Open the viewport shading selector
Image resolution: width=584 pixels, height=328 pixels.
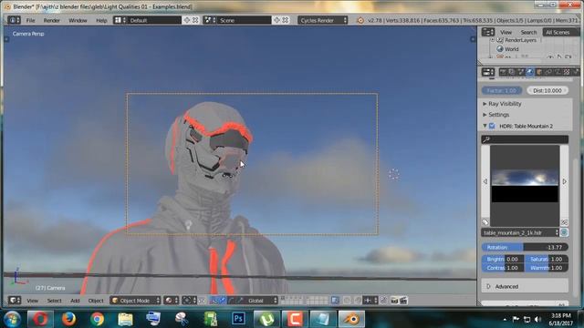[x=172, y=300]
